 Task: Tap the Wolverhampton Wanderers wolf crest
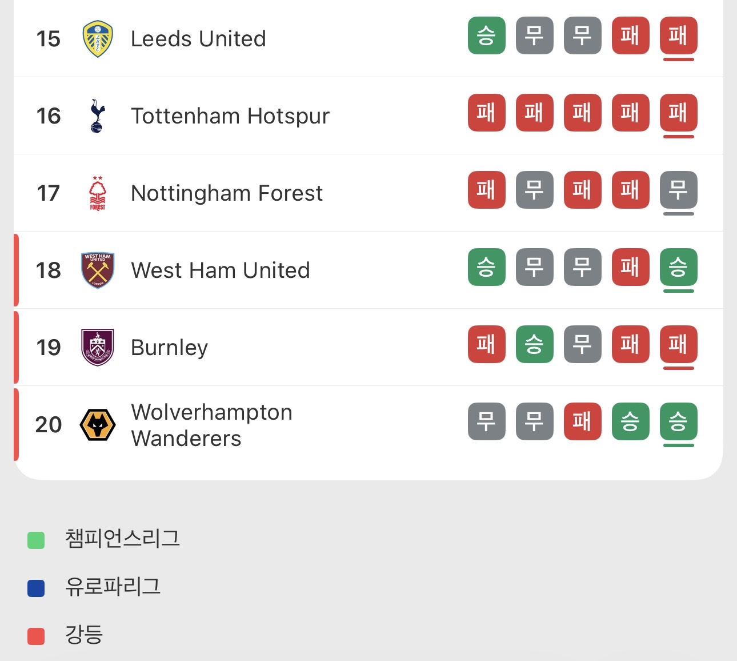click(98, 425)
